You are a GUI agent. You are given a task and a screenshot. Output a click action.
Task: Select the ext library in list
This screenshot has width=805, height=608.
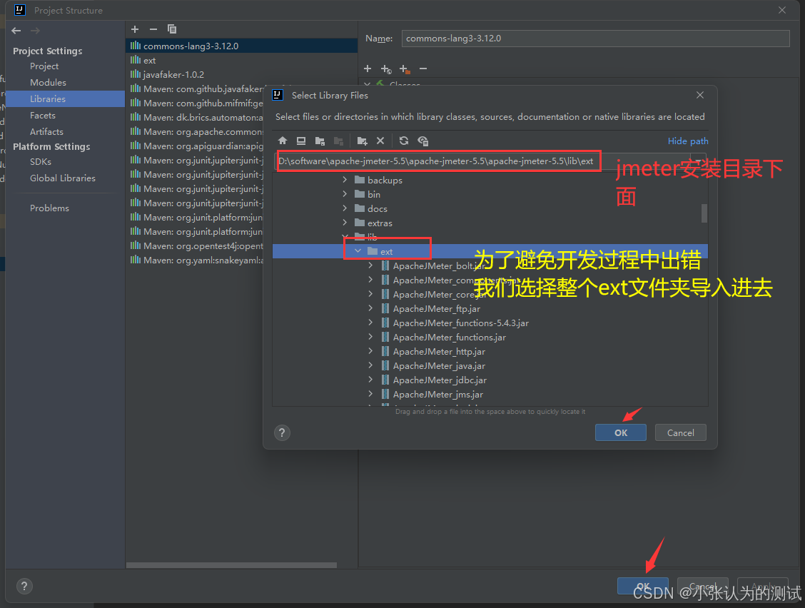coord(241,60)
